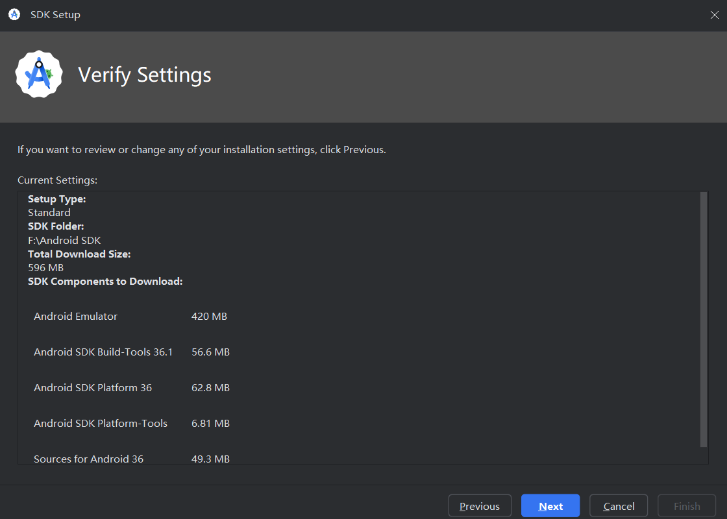This screenshot has height=519, width=727.
Task: Select the Android Emulator component row
Action: pos(76,317)
